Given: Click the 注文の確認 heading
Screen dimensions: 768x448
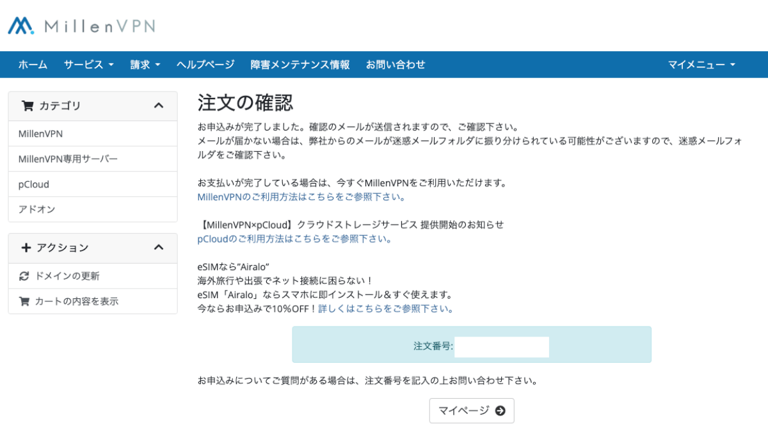Looking at the screenshot, I should pyautogui.click(x=245, y=103).
